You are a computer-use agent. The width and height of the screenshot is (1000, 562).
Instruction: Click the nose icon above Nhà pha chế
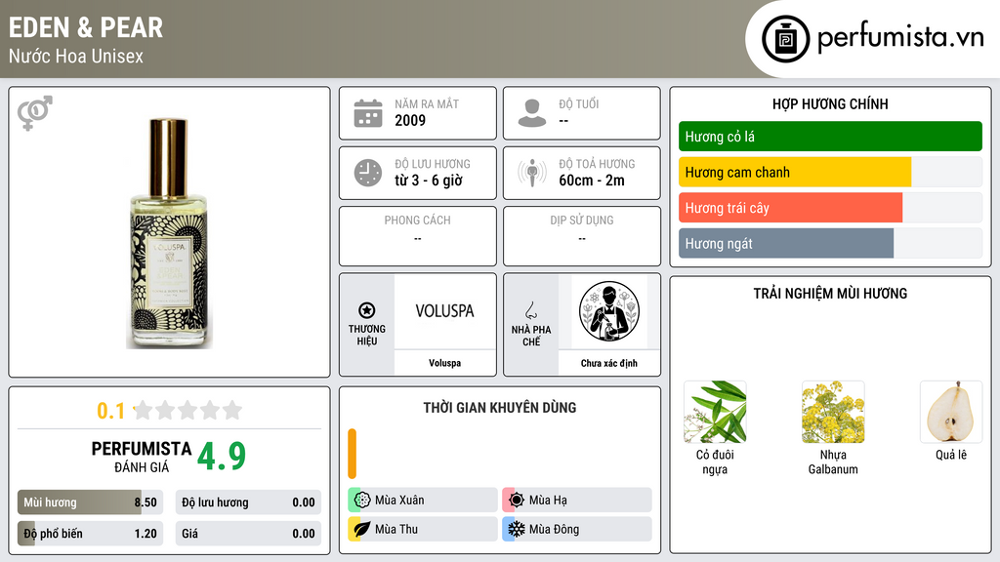point(530,310)
